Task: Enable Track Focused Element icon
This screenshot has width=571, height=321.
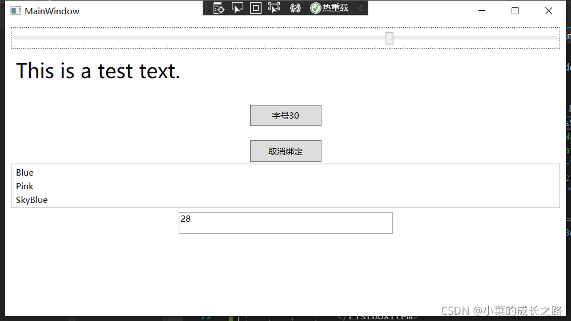Action: [x=274, y=8]
